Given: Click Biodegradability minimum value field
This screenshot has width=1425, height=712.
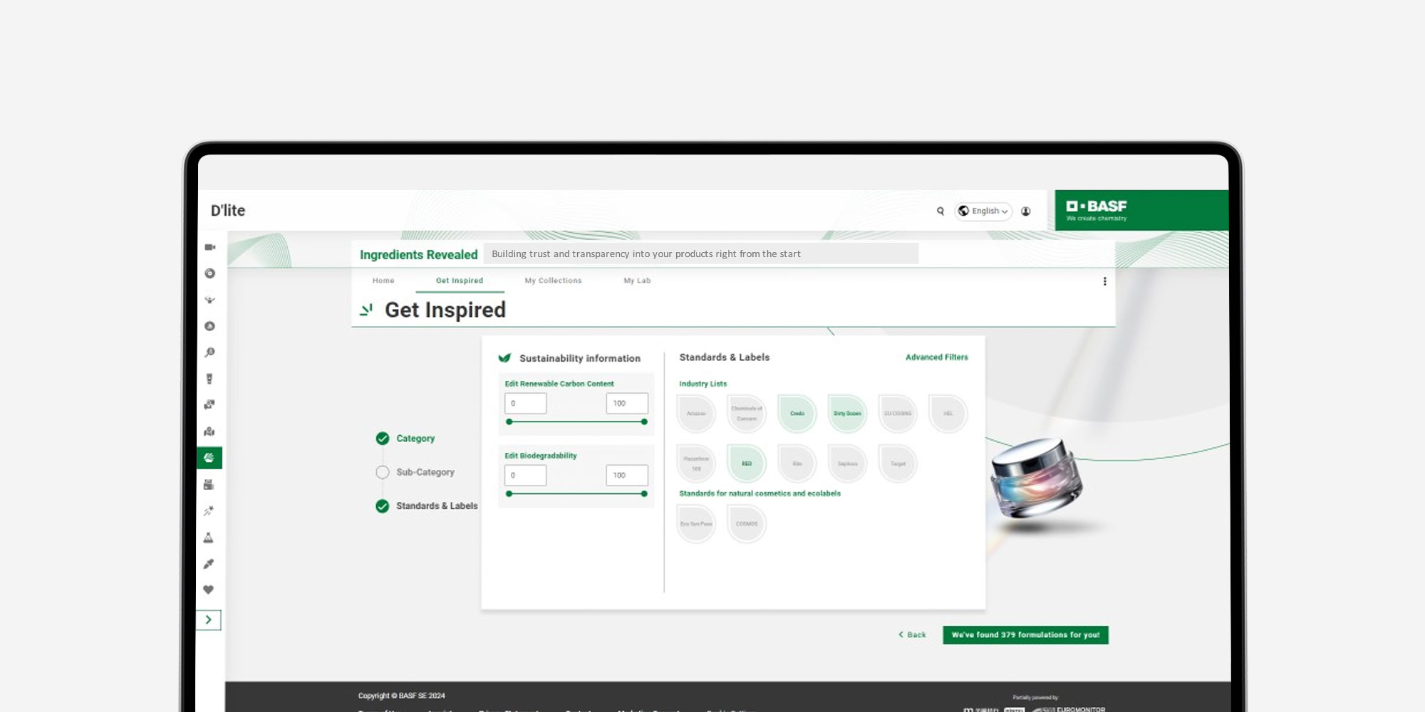Looking at the screenshot, I should tap(526, 475).
